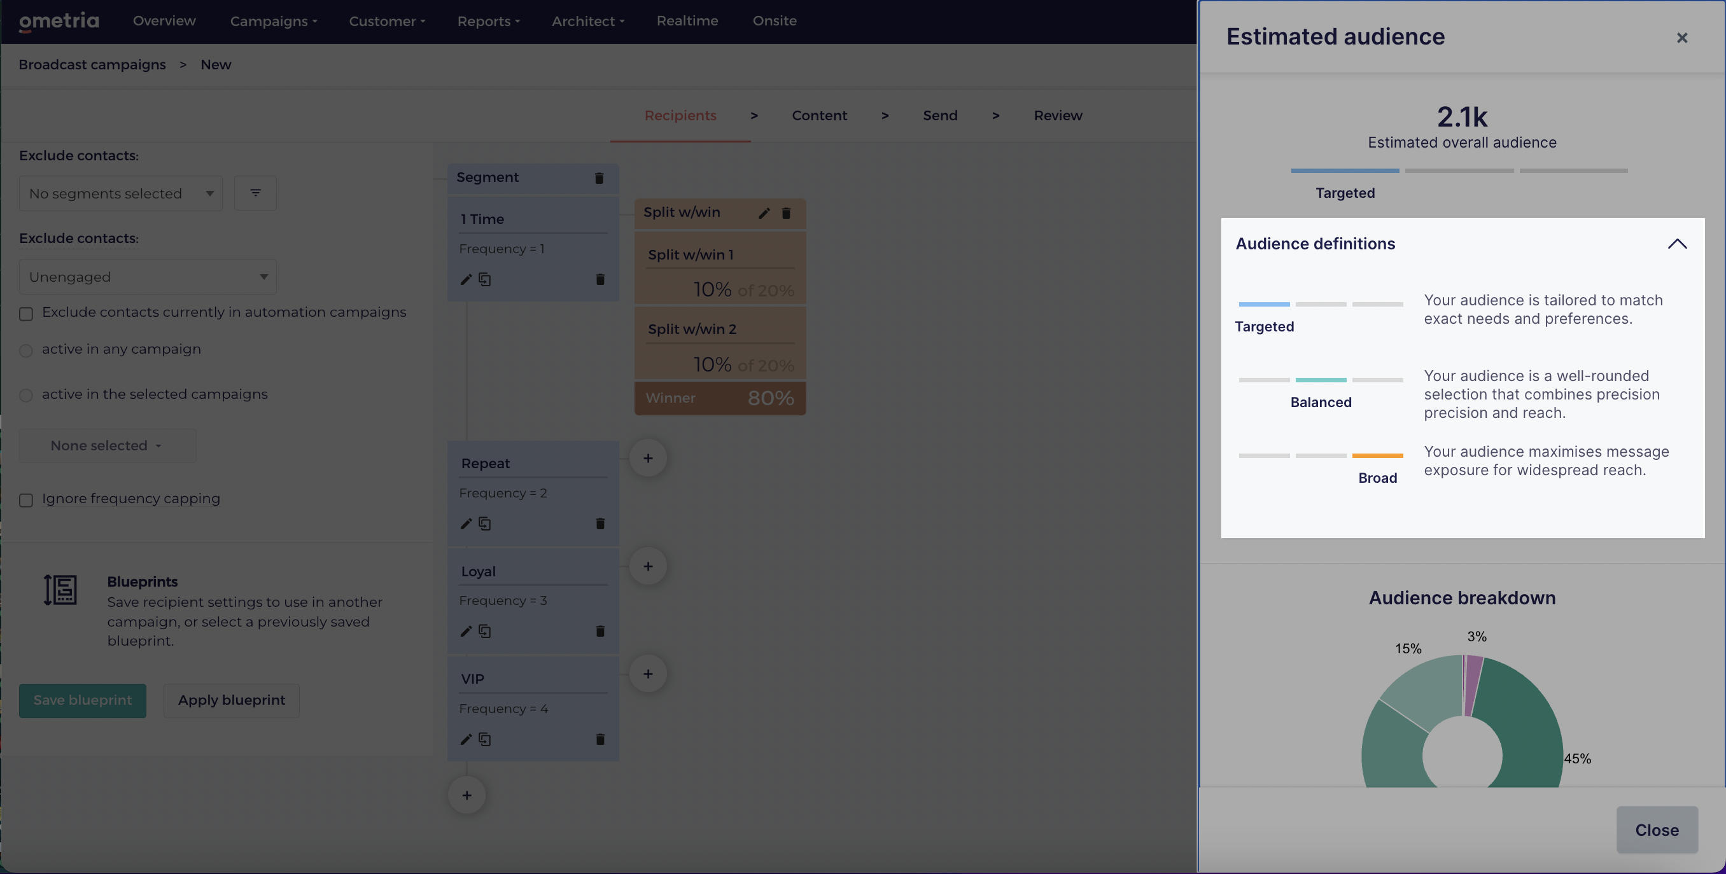Image resolution: width=1726 pixels, height=874 pixels.
Task: Close Estimated audience panel with X icon
Action: pyautogui.click(x=1682, y=38)
